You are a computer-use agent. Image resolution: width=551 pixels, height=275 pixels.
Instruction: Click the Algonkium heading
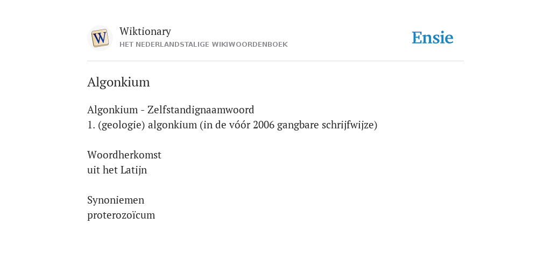(118, 82)
